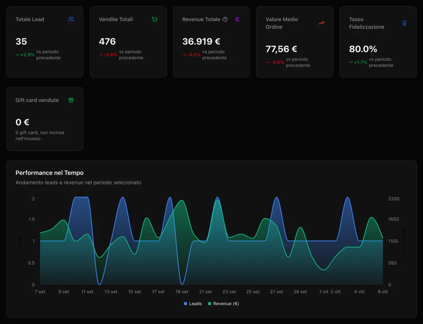Click the 4 ott label on time axis
The width and height of the screenshot is (423, 324).
(359, 292)
